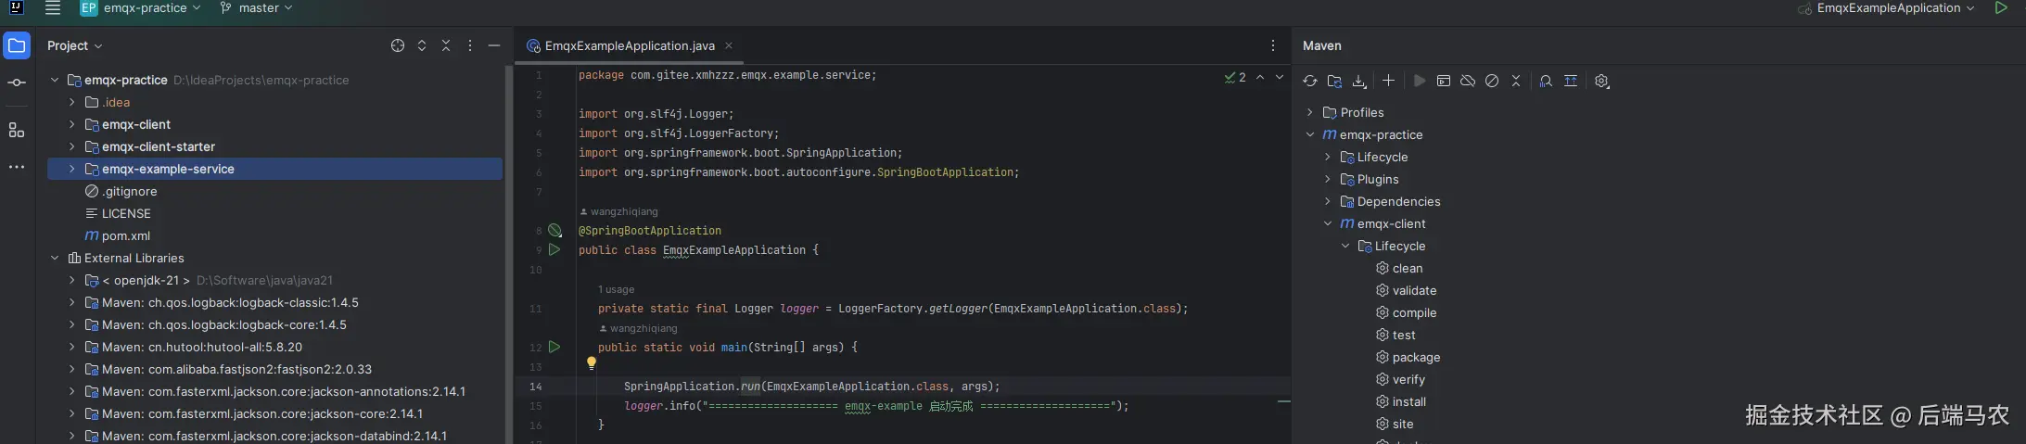This screenshot has height=444, width=2026.
Task: Select the Maven tool window title
Action: pyautogui.click(x=1321, y=45)
